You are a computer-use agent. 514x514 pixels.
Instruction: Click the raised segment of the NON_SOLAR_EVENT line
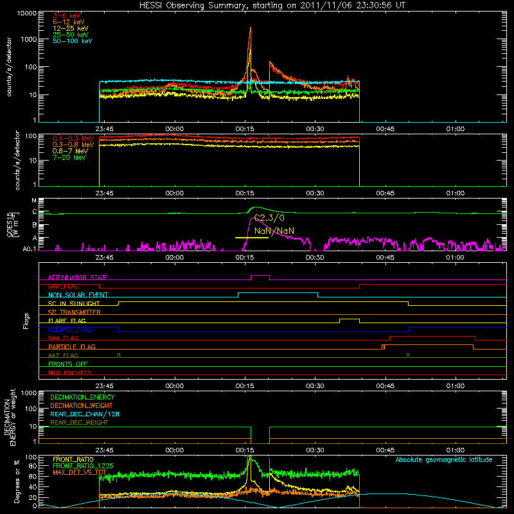click(278, 293)
